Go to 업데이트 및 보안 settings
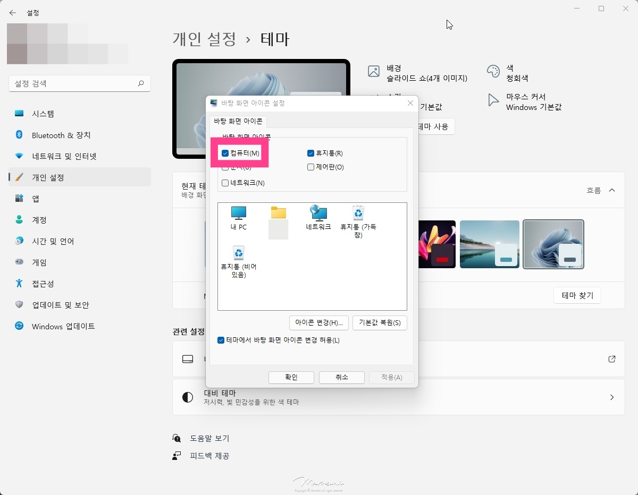This screenshot has height=495, width=638. 80,305
